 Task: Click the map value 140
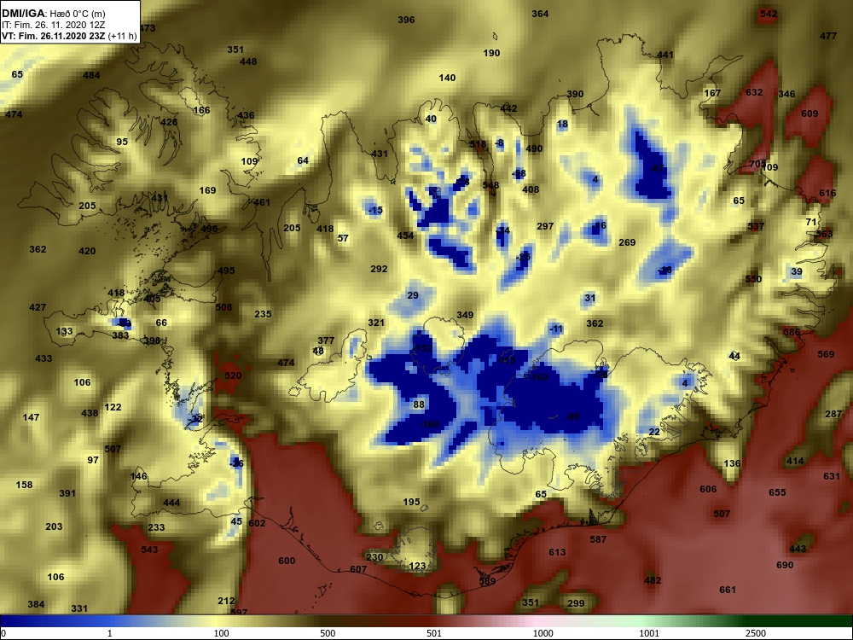[x=447, y=78]
